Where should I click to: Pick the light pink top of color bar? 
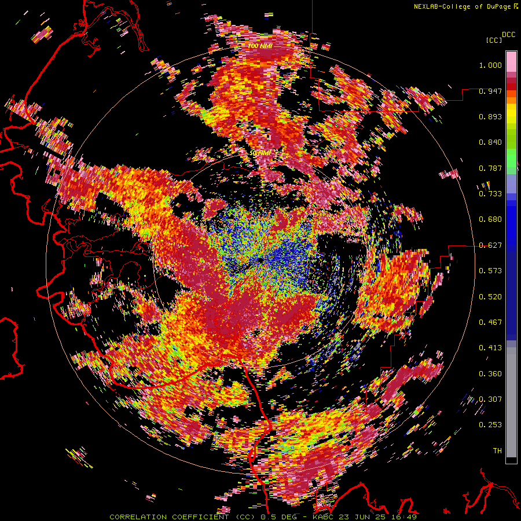511,61
